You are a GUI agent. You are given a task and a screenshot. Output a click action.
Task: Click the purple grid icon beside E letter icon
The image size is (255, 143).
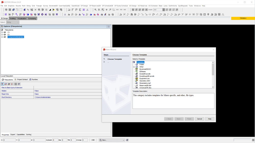point(84,10)
